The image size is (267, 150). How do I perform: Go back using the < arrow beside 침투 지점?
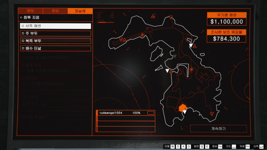pyautogui.click(x=21, y=17)
